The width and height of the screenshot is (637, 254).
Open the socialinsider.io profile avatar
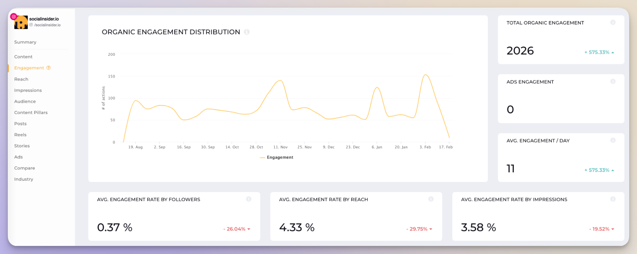[21, 23]
